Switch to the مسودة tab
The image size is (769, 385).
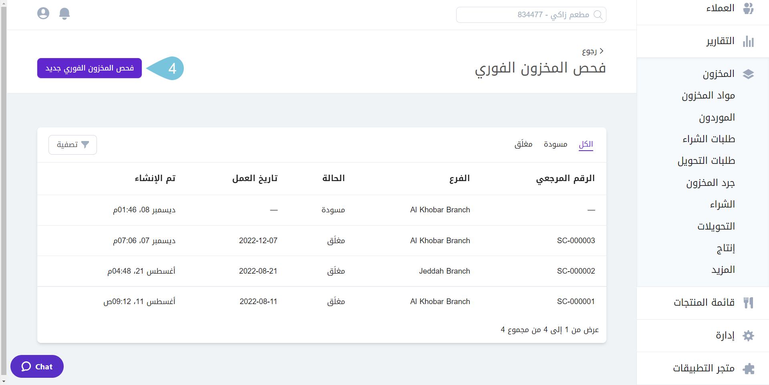(555, 144)
